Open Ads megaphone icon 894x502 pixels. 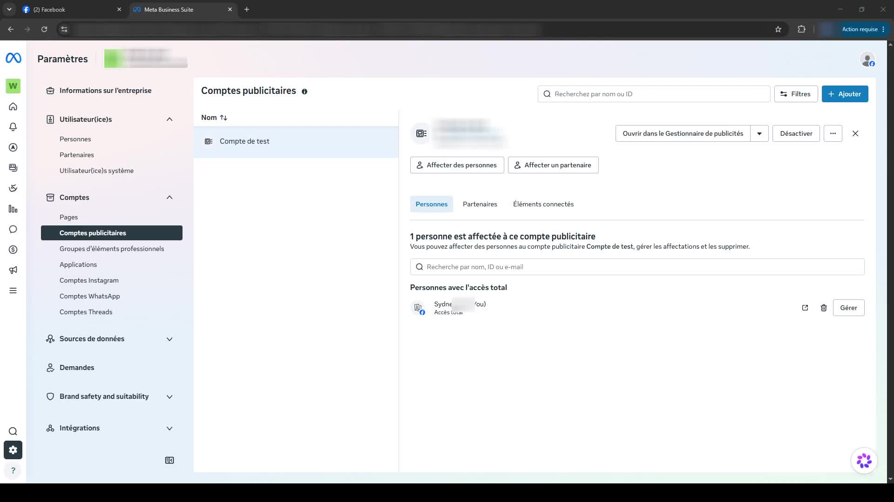(x=13, y=270)
